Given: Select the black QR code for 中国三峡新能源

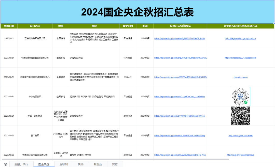Looking at the screenshot, I should tap(240, 116).
